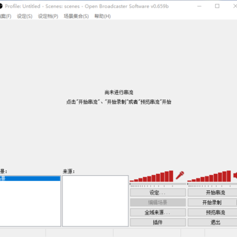Click the Open Broadcaster Software title text
This screenshot has height=237, width=237.
point(126,6)
